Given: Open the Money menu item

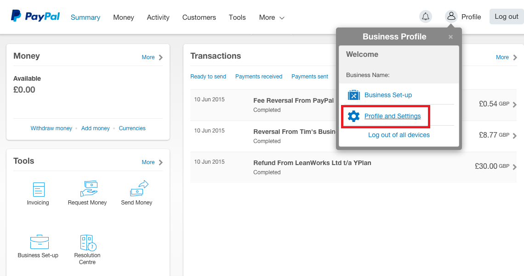Looking at the screenshot, I should (x=123, y=17).
